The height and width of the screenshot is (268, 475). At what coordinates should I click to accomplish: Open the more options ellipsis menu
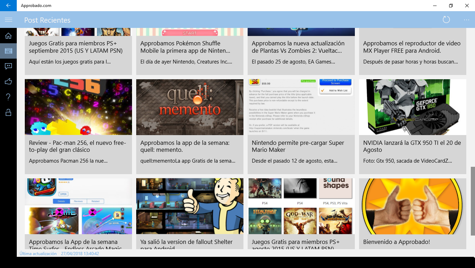(x=467, y=20)
